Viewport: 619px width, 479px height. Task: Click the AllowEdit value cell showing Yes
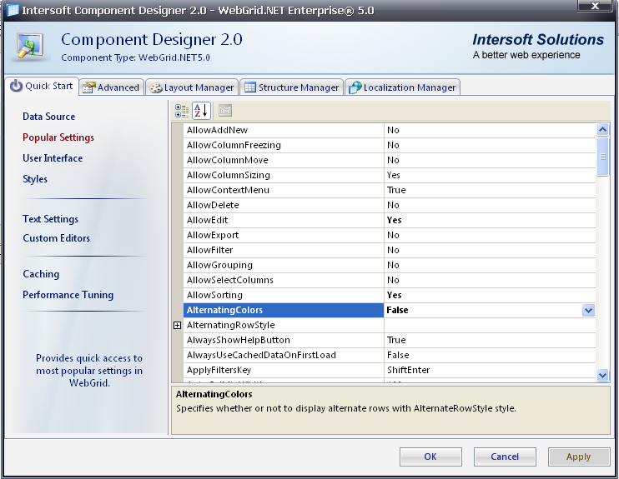[x=490, y=220]
